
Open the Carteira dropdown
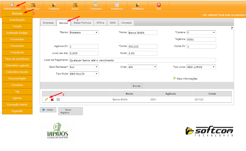coord(201,32)
